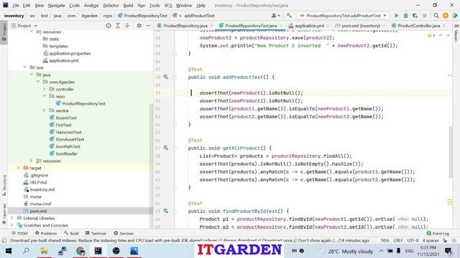Collapse all nodes in Project panel
This screenshot has height=258, width=460.
click(x=127, y=26)
